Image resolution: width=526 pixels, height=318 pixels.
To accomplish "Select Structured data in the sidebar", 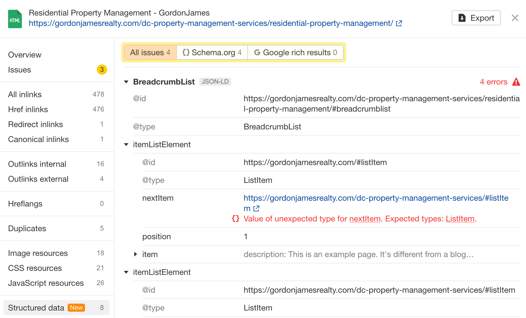I will 36,308.
